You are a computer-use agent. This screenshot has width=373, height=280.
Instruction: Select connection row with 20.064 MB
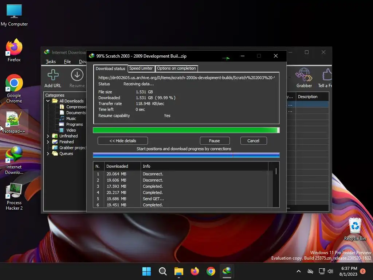point(181,174)
